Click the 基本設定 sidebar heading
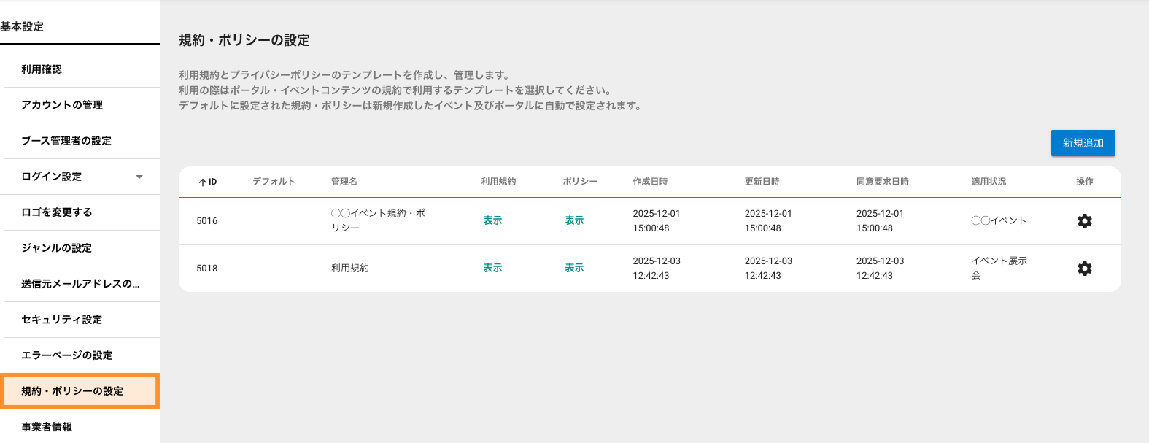 coord(22,27)
